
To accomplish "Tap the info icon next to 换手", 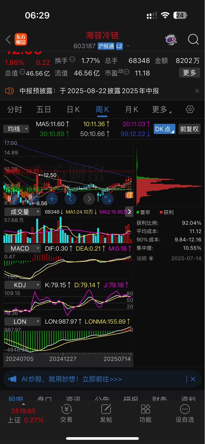I will click(x=72, y=59).
